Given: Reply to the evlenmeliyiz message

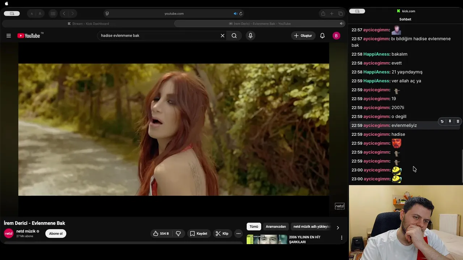Looking at the screenshot, I should [x=442, y=122].
